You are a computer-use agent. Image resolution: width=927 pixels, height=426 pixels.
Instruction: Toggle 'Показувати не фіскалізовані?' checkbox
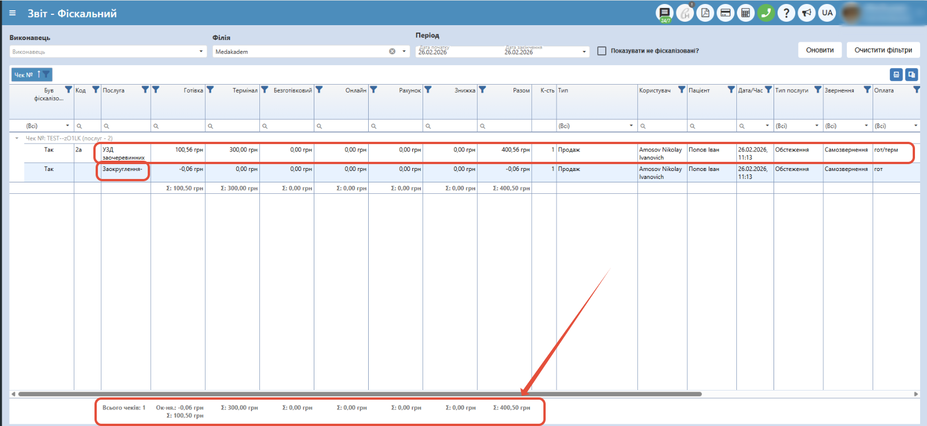[602, 51]
